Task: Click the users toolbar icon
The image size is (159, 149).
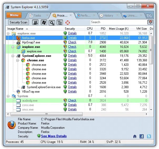Action: click(35, 22)
